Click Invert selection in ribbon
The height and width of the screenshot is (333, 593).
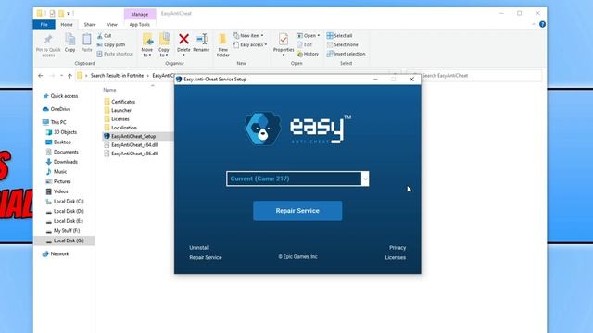click(x=346, y=54)
